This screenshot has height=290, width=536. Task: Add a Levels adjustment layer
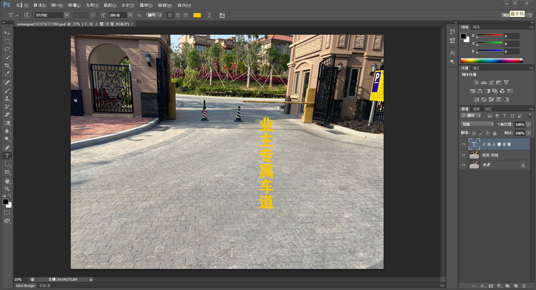tap(484, 83)
